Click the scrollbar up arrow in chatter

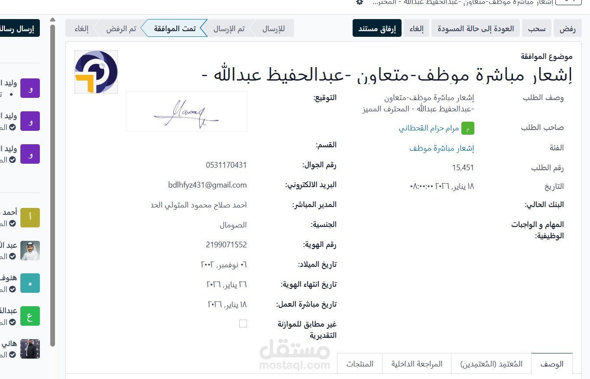coord(52,19)
